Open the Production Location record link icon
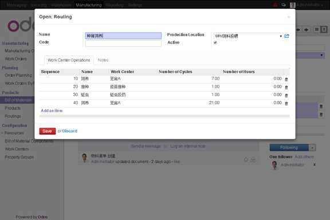The image size is (330, 220). (x=286, y=36)
